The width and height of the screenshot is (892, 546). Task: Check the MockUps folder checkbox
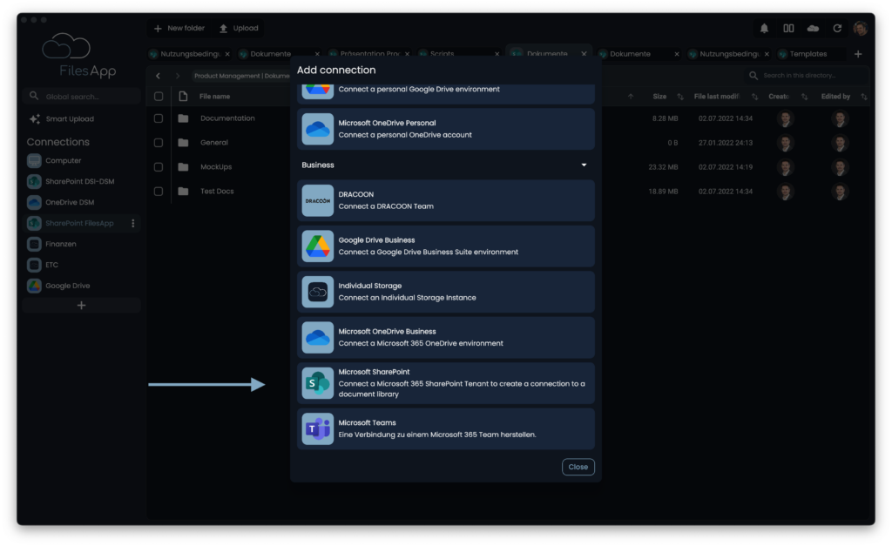click(x=159, y=167)
